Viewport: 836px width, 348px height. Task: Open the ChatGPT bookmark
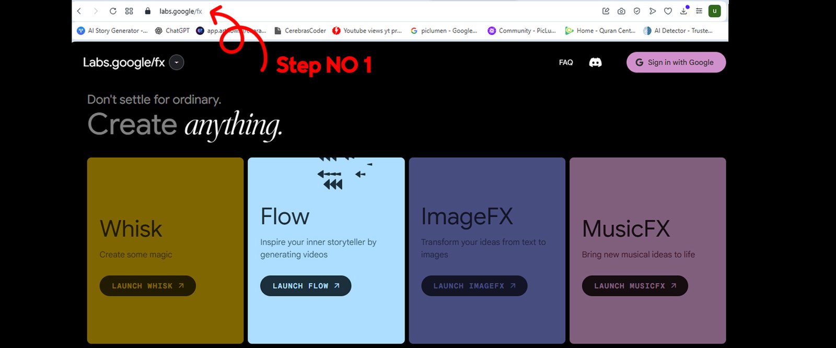tap(172, 31)
